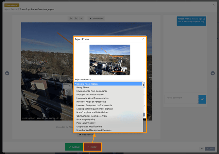
Task: Click the zoom in magnifier icon
Action: click(x=71, y=18)
